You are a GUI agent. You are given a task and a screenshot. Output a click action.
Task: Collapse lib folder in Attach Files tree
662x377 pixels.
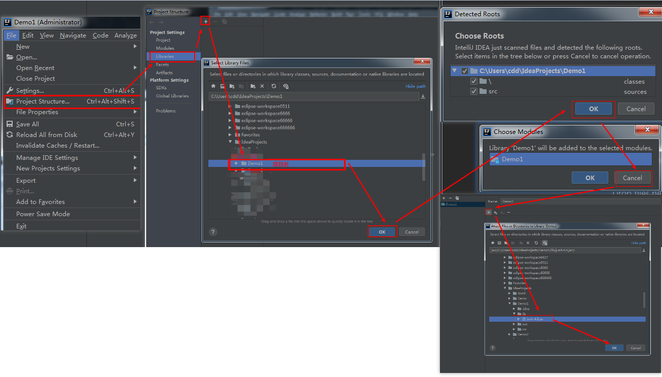coord(514,314)
